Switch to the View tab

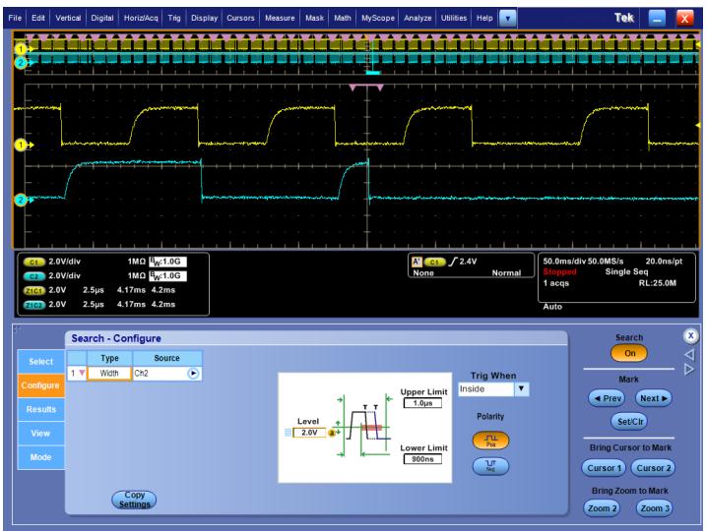click(x=40, y=434)
